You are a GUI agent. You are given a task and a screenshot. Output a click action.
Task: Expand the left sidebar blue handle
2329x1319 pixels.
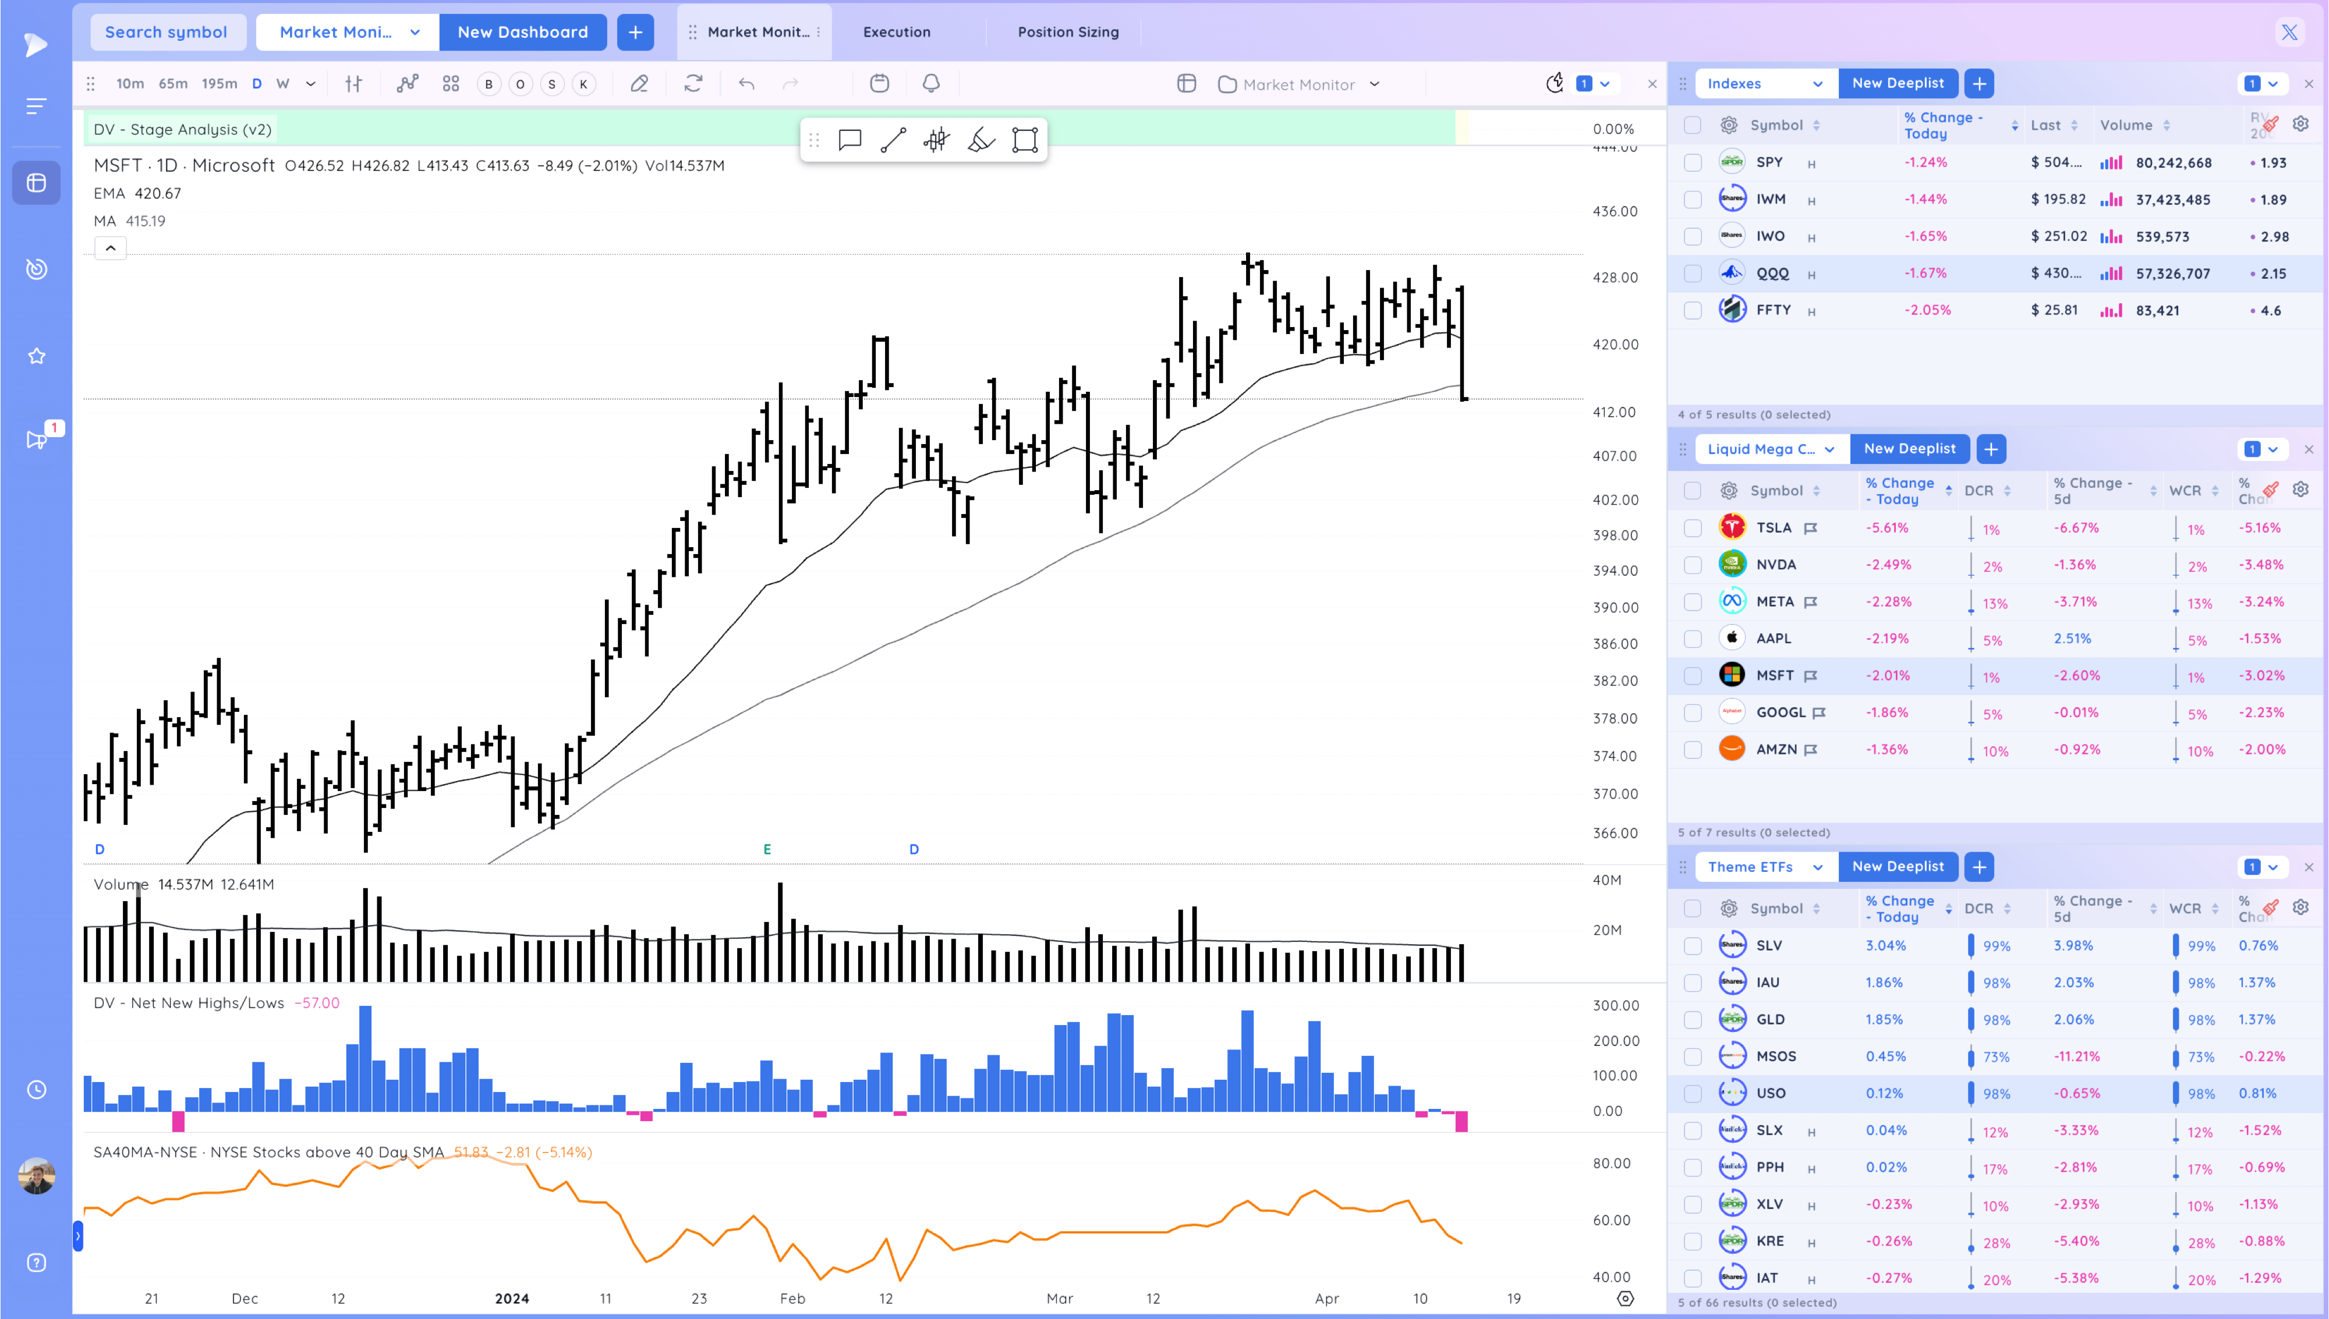point(78,1236)
